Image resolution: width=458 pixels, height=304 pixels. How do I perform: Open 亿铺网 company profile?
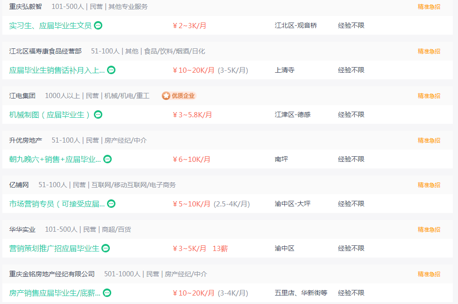coord(19,185)
